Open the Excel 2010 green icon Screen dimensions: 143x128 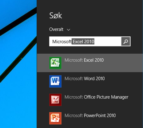pyautogui.click(x=55, y=63)
